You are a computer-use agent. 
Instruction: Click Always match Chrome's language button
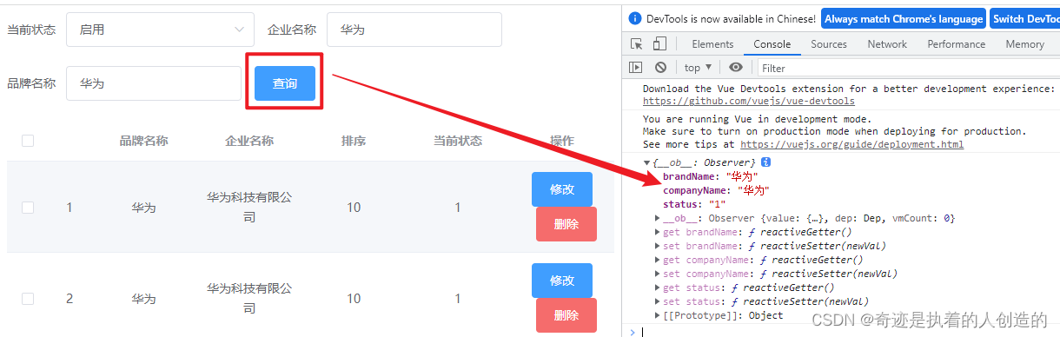(x=904, y=18)
